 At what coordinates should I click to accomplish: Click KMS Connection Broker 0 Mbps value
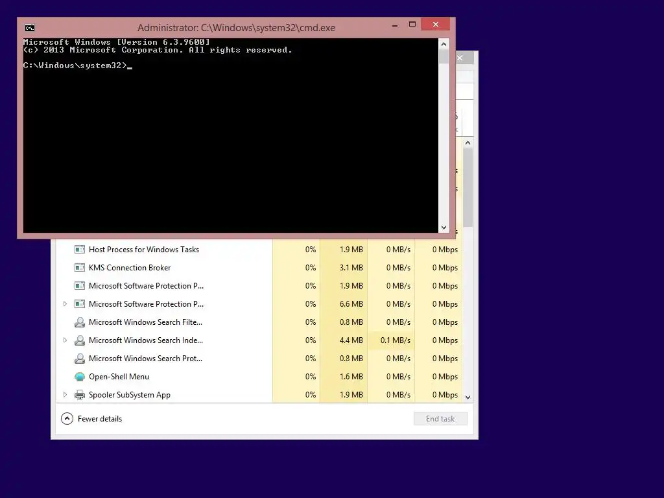(x=445, y=268)
